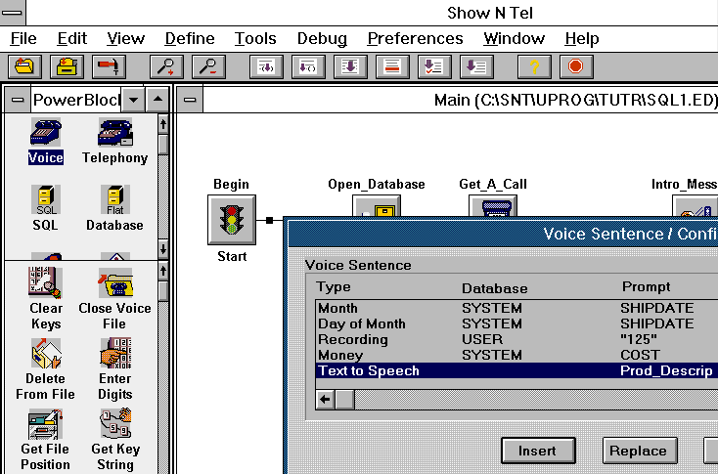Open the PowerBlock panel control menu box
Viewport: 718px width, 474px height.
18,100
